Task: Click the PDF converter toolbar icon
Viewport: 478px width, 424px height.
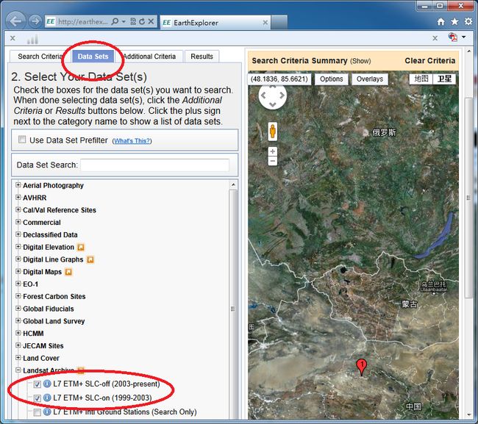Action: point(453,37)
